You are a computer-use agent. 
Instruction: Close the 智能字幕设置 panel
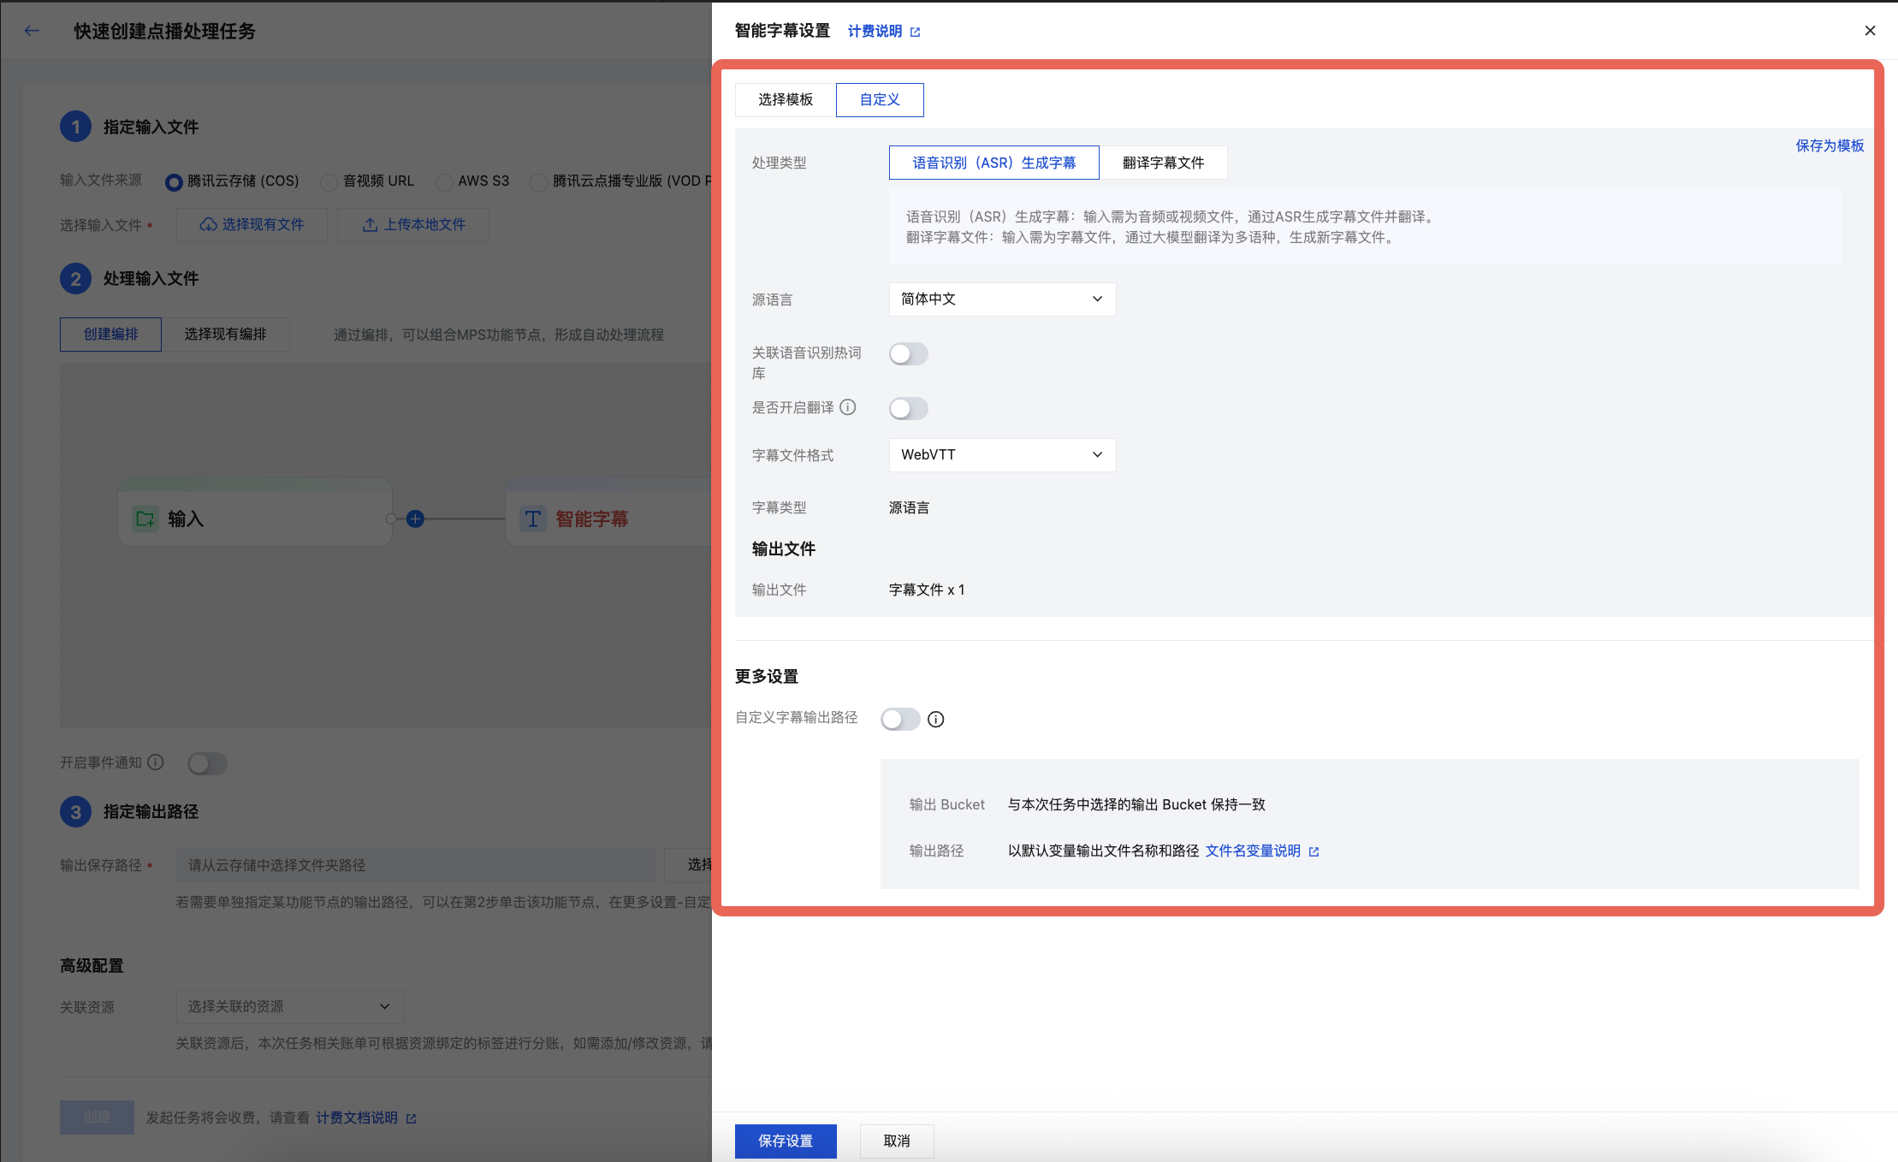pos(1870,31)
